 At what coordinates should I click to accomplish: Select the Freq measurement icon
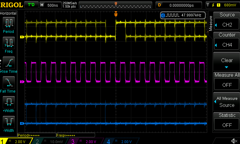point(9,42)
